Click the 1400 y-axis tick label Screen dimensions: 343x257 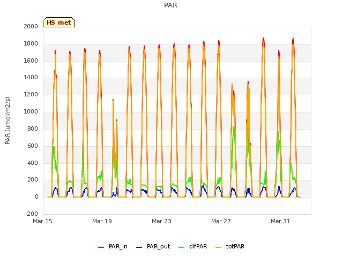(x=31, y=77)
